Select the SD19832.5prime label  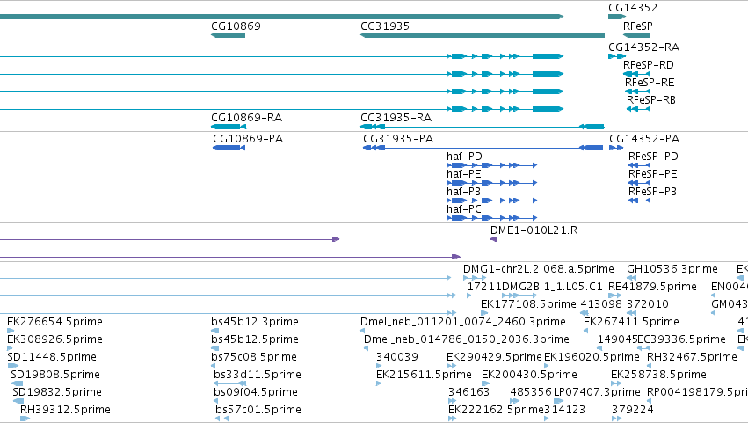point(57,392)
